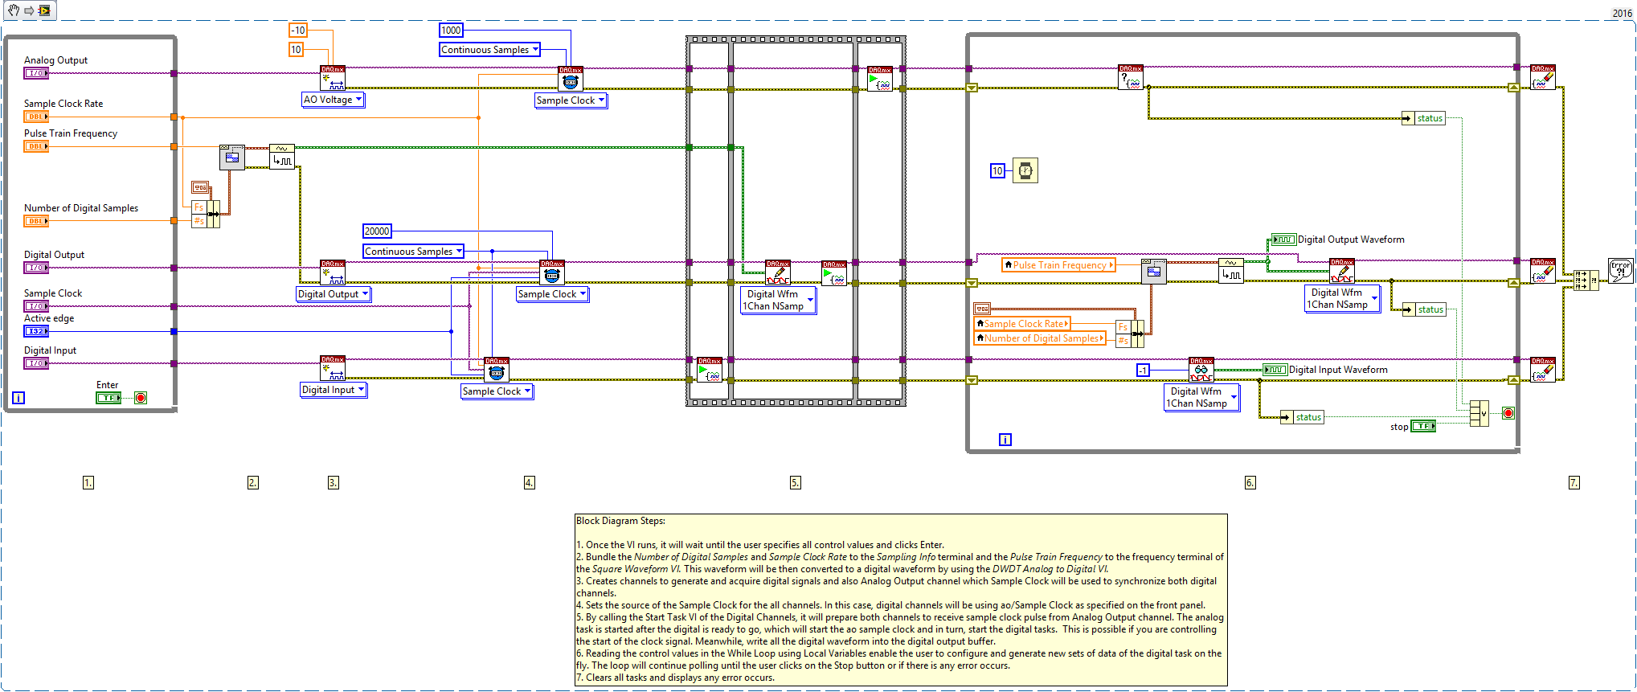Select the DAQmx Write node inside the while loop
This screenshot has height=692, width=1637.
[x=1342, y=271]
